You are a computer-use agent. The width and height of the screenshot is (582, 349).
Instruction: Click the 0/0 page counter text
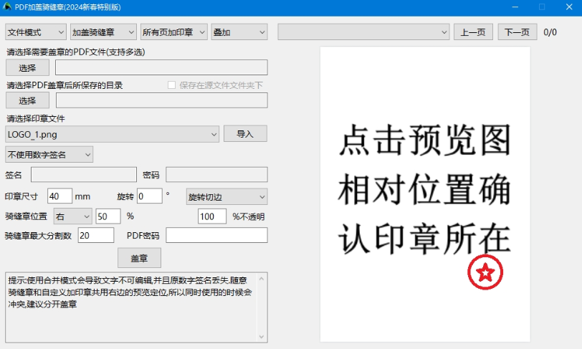(550, 32)
